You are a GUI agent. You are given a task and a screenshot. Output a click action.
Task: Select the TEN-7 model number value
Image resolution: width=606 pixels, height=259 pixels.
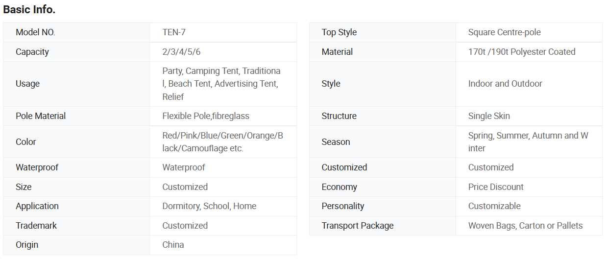tap(174, 32)
